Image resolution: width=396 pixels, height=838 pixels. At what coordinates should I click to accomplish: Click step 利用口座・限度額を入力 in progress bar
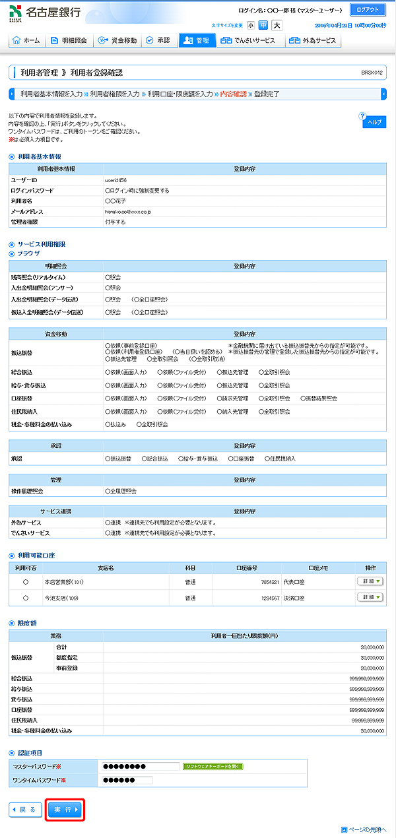click(180, 94)
